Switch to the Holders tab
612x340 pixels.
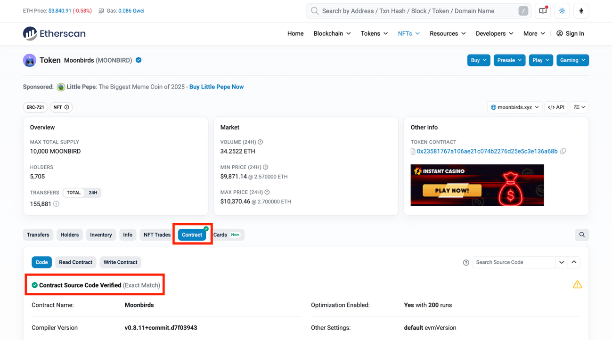pyautogui.click(x=70, y=235)
